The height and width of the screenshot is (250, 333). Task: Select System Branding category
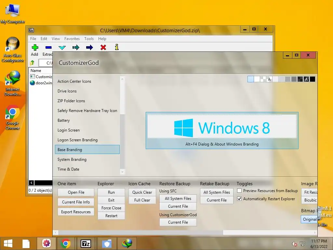tap(87, 160)
